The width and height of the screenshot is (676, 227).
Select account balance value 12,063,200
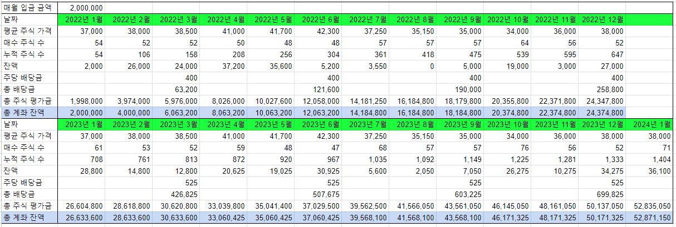[x=318, y=113]
